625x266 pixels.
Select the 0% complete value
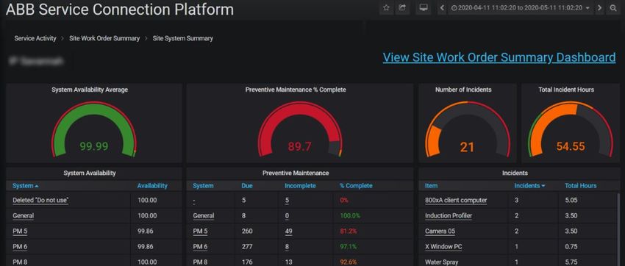(344, 201)
